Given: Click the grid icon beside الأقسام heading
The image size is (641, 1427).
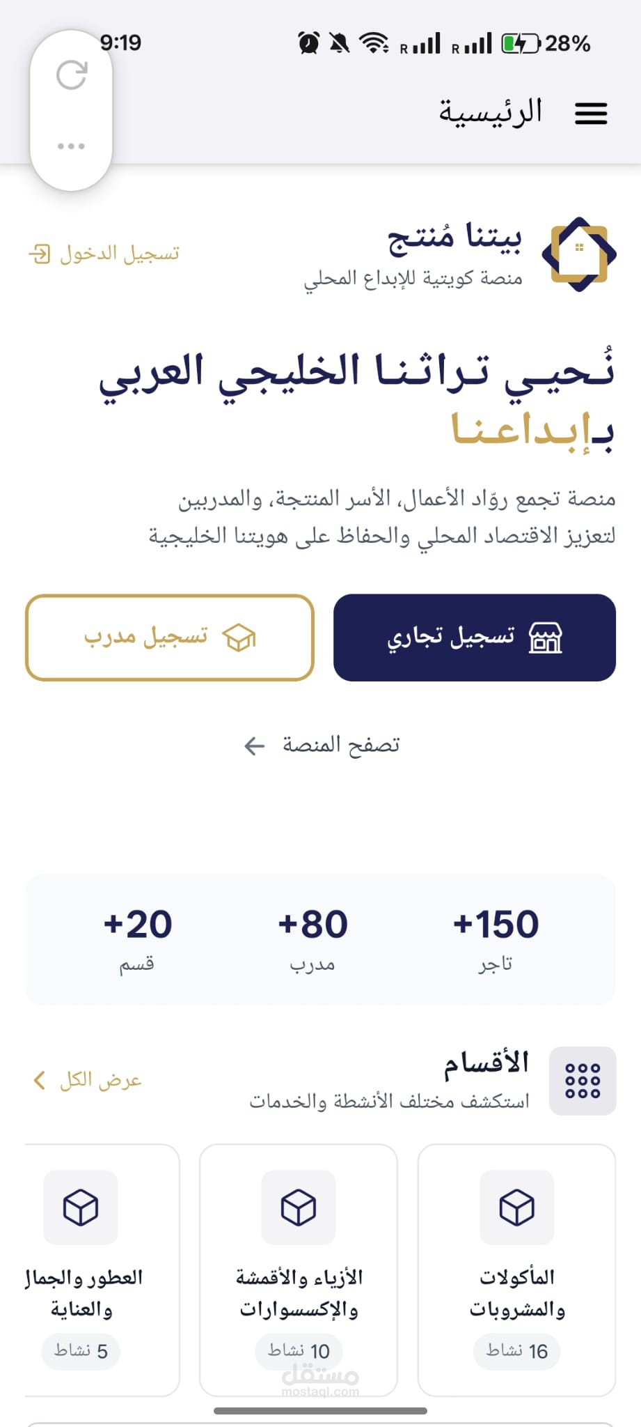Looking at the screenshot, I should coord(583,1081).
